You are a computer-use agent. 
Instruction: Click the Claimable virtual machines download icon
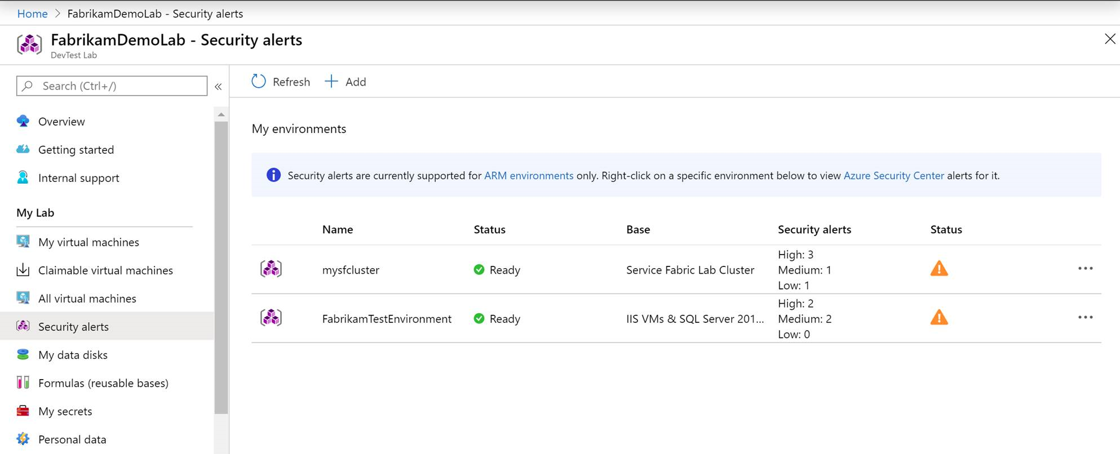[x=23, y=270]
